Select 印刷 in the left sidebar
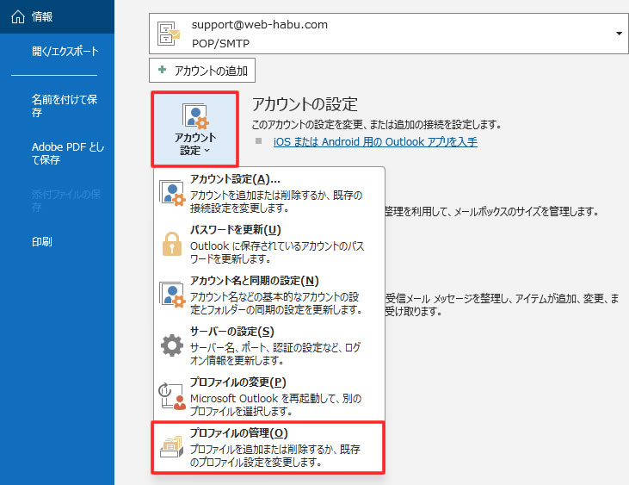 pos(42,241)
